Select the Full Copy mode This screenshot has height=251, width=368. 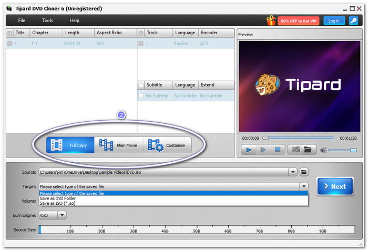tap(70, 145)
